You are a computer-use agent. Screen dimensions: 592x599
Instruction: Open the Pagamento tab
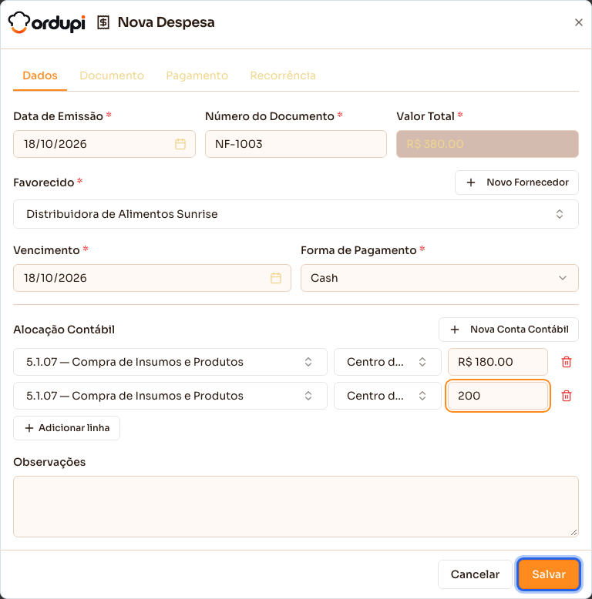tap(197, 75)
